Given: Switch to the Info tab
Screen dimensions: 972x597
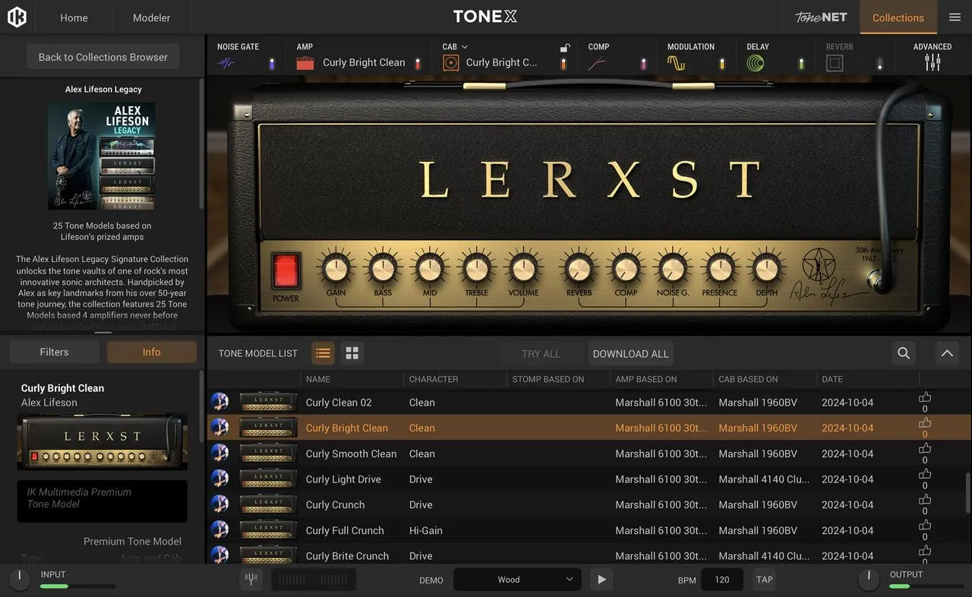Looking at the screenshot, I should pyautogui.click(x=151, y=352).
